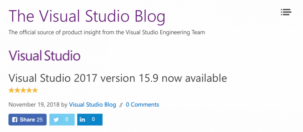Viewport: 303px width, 132px height.
Task: Click the Facebook logo in Share button
Action: point(15,120)
